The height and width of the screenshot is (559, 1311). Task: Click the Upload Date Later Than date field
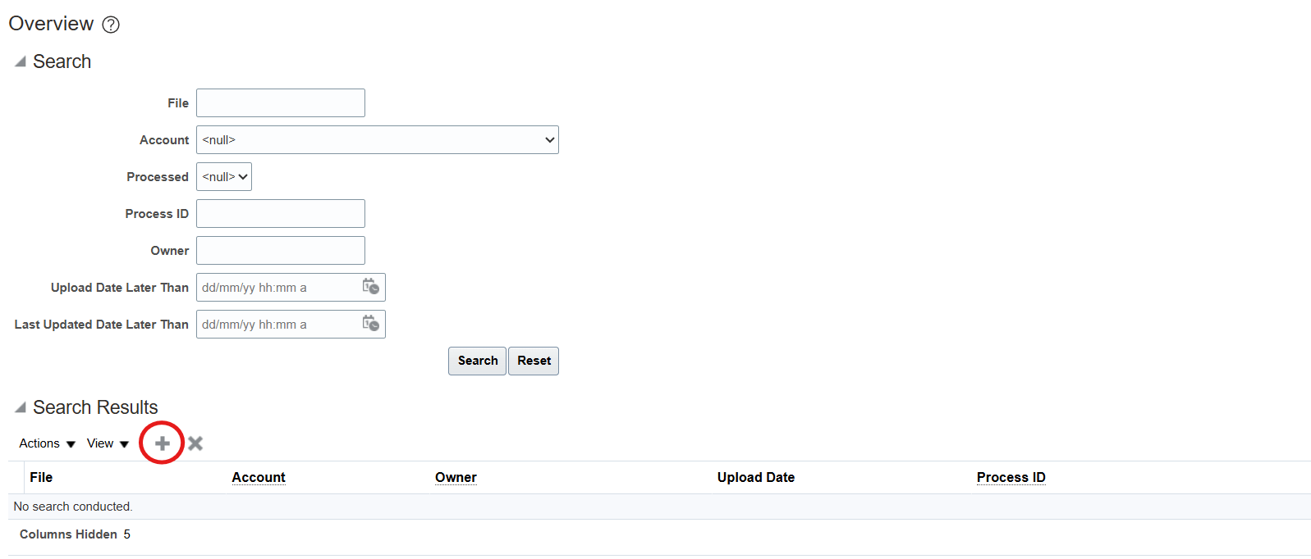coord(277,288)
